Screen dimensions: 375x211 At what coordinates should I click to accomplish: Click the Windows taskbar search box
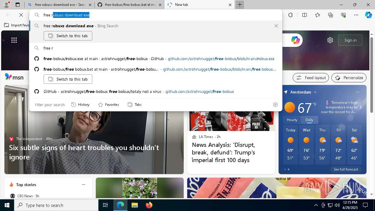(x=56, y=205)
